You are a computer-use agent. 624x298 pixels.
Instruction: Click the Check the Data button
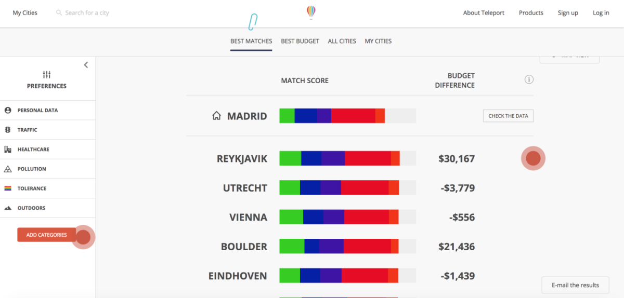508,116
